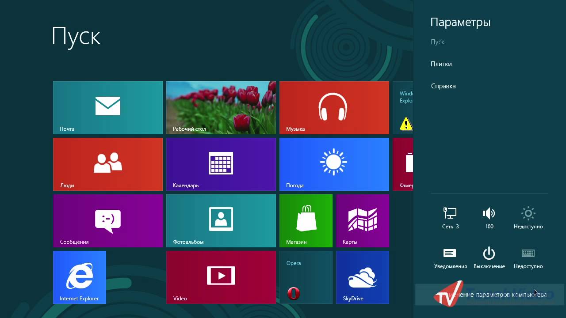Open the Фотоальбом photos tile
The height and width of the screenshot is (318, 566).
[221, 221]
